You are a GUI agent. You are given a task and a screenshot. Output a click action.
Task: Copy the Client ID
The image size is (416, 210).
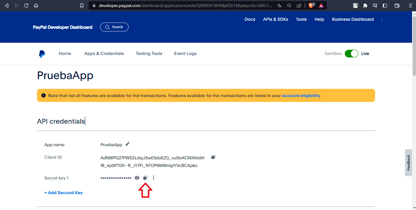click(213, 157)
